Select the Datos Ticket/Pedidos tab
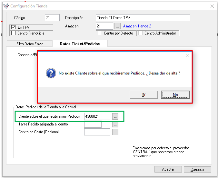The image size is (218, 178). (x=80, y=44)
